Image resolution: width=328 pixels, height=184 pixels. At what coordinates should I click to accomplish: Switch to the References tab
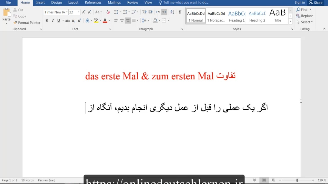[93, 3]
